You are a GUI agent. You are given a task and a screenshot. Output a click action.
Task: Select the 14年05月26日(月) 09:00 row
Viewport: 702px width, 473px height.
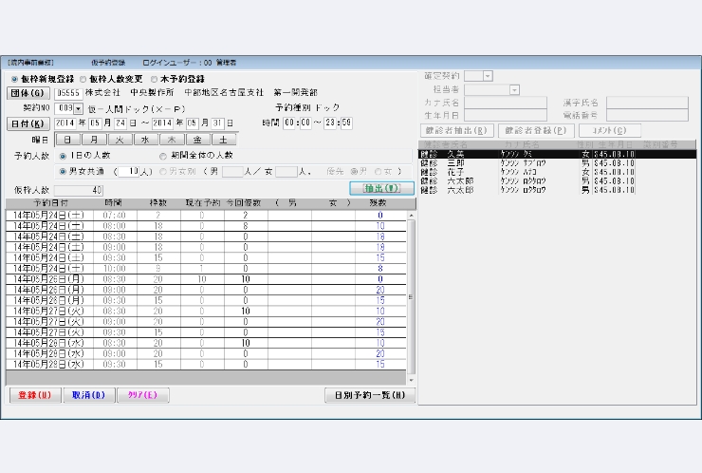[x=206, y=290]
